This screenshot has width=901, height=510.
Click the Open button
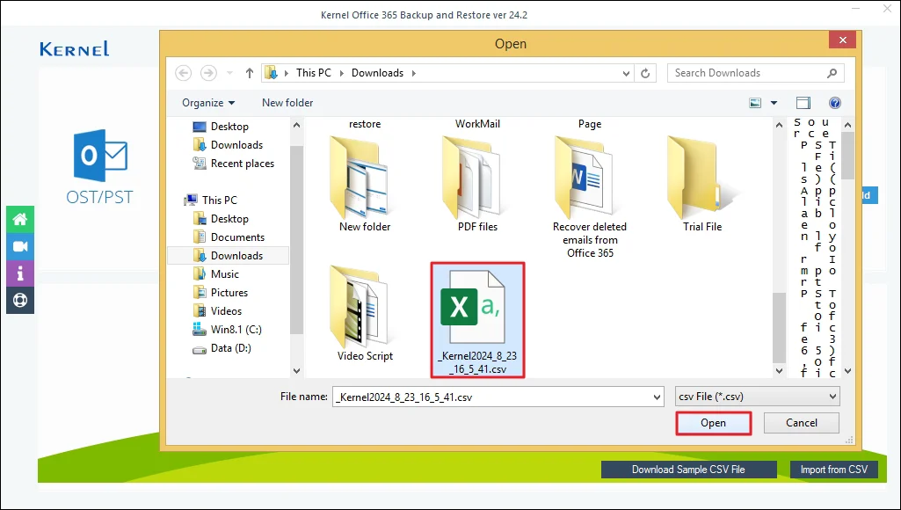point(713,423)
